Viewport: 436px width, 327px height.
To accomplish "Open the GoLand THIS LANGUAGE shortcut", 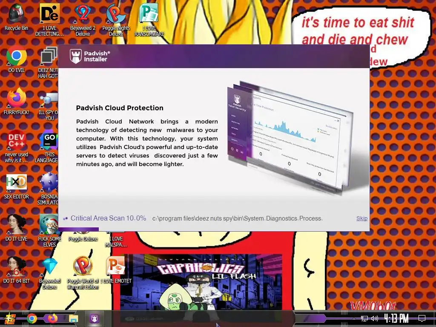I will (x=47, y=146).
